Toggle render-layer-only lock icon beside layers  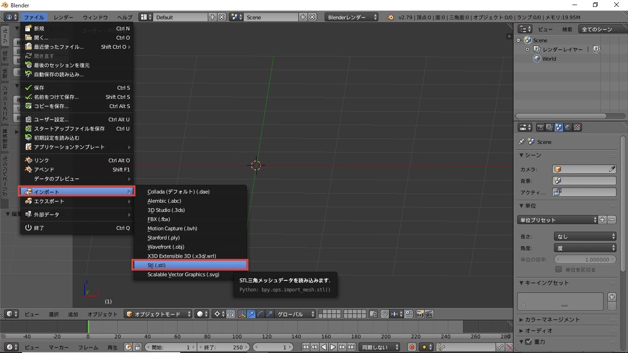pyautogui.click(x=373, y=314)
